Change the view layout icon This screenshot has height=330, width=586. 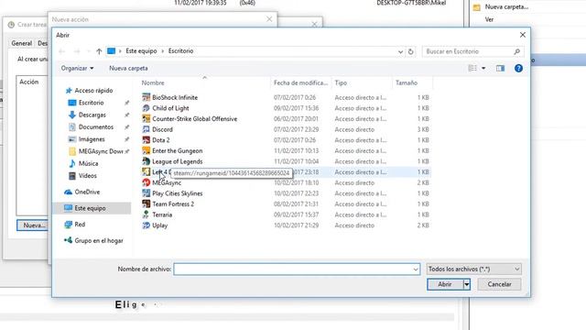pos(472,68)
